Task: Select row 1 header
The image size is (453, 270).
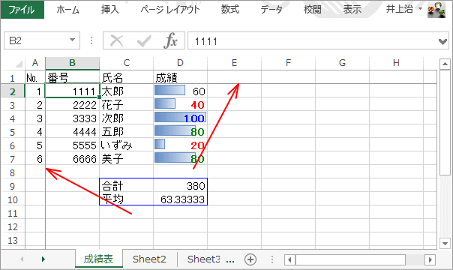Action: (x=13, y=78)
